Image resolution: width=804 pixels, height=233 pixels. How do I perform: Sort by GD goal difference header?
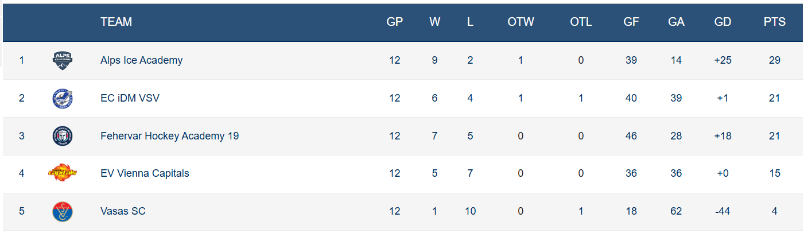pos(723,22)
